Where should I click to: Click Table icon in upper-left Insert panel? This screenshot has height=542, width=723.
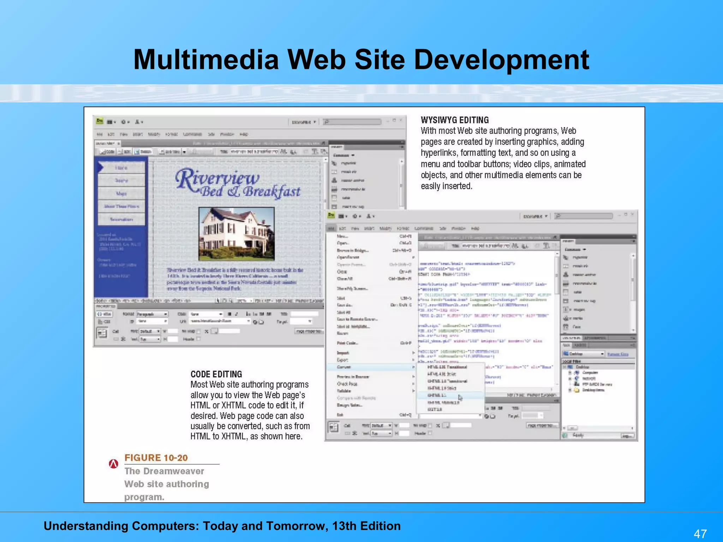pos(334,198)
